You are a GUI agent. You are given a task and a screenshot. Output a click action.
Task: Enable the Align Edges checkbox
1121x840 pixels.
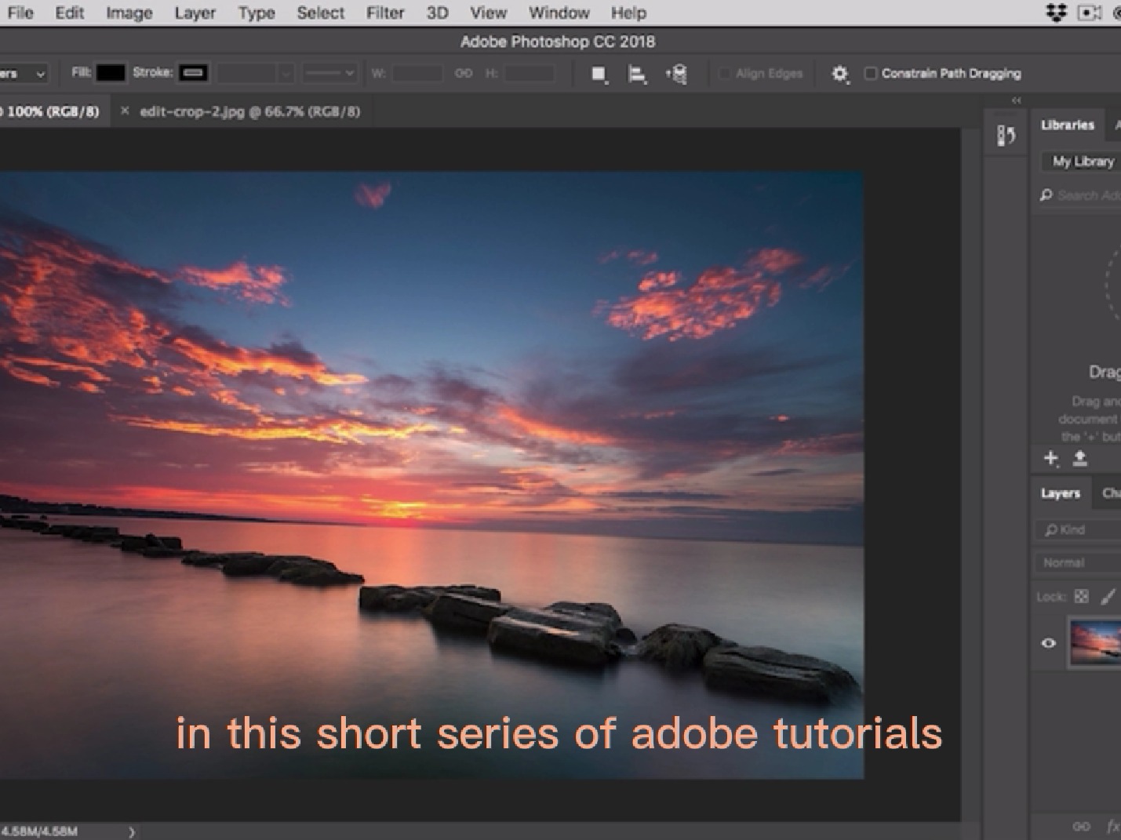tap(723, 73)
